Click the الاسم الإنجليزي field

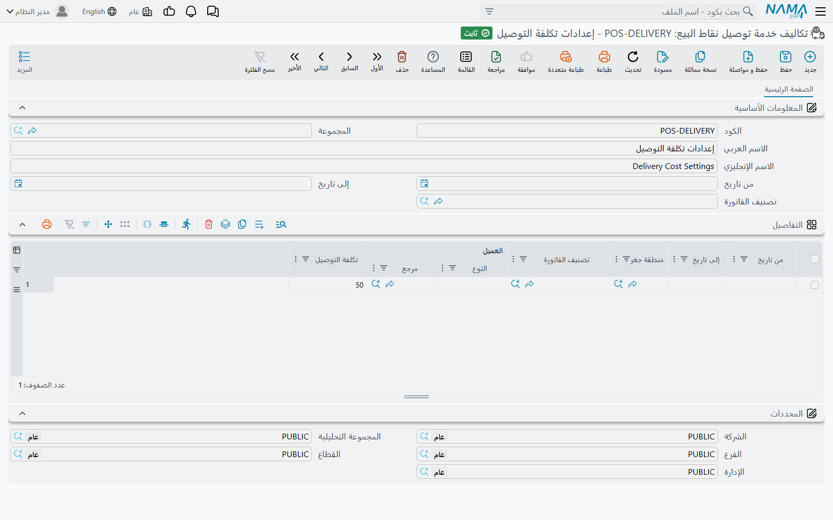(x=364, y=166)
